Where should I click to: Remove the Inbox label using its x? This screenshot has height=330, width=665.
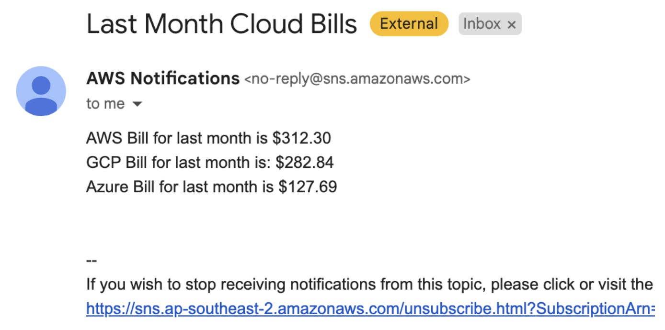[x=512, y=24]
